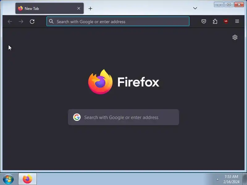Open the Save to Pocket button
This screenshot has width=247, height=185.
click(x=204, y=21)
